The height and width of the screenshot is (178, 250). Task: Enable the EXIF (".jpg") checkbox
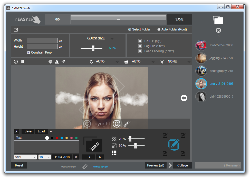tap(140, 41)
